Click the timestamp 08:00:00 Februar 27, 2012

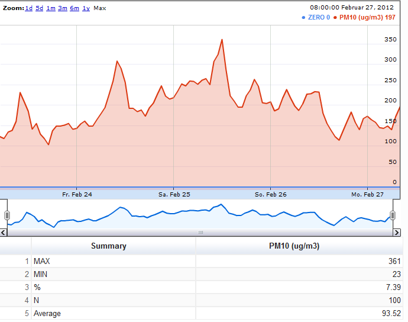coord(352,8)
